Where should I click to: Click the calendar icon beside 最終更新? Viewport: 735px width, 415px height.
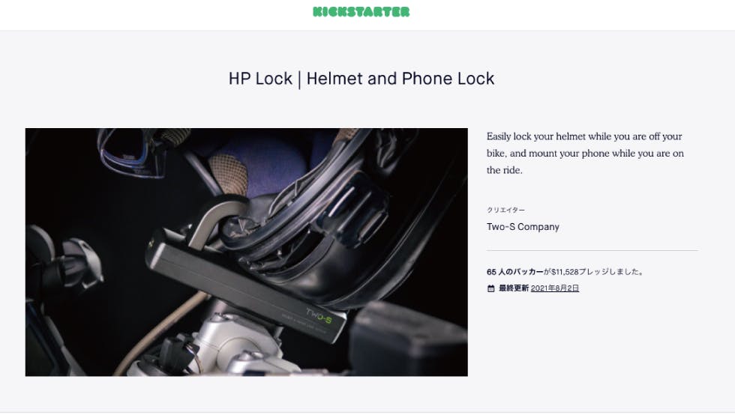pyautogui.click(x=490, y=288)
